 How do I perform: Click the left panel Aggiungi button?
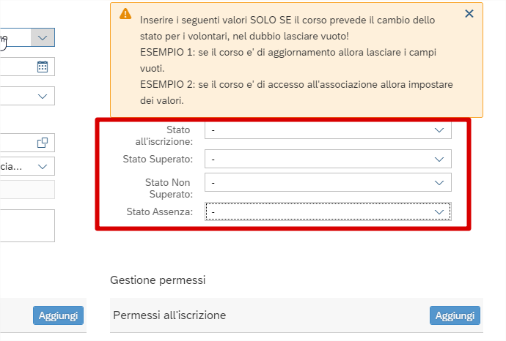[x=58, y=315]
